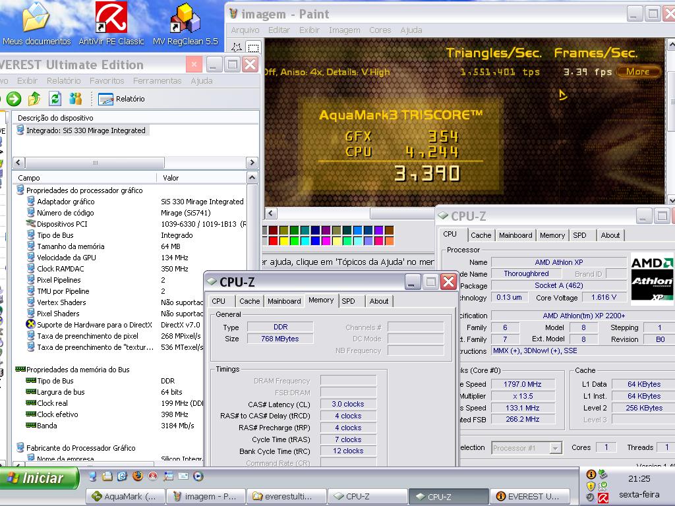This screenshot has height=506, width=675.
Task: Click the left scroll arrow under device description
Action: 18,162
